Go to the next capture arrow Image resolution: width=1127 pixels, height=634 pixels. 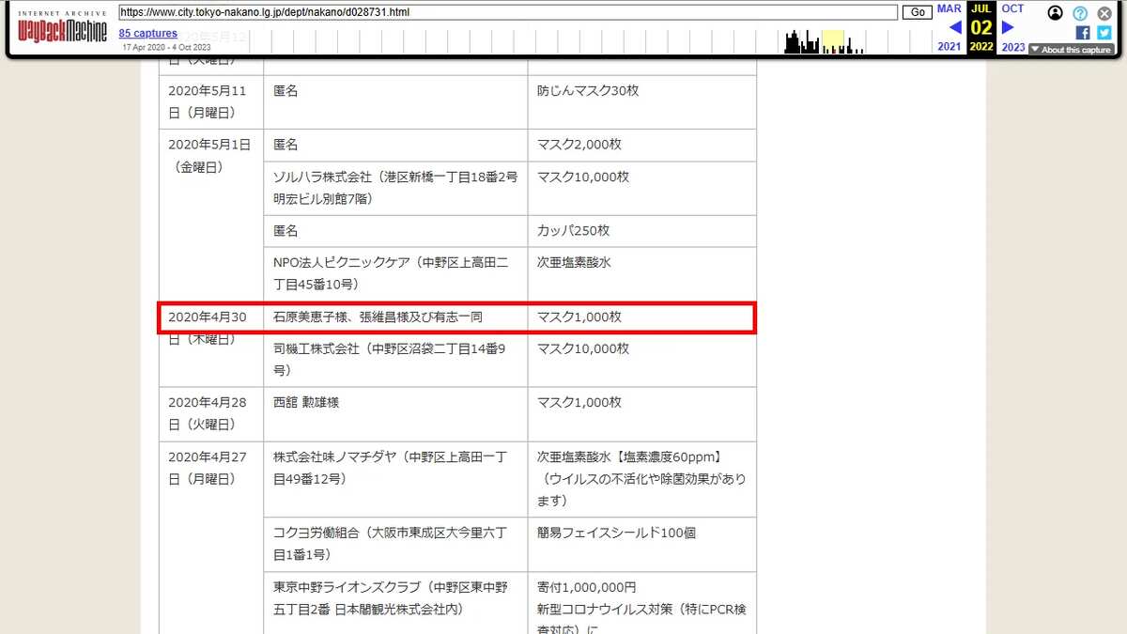pyautogui.click(x=1008, y=27)
